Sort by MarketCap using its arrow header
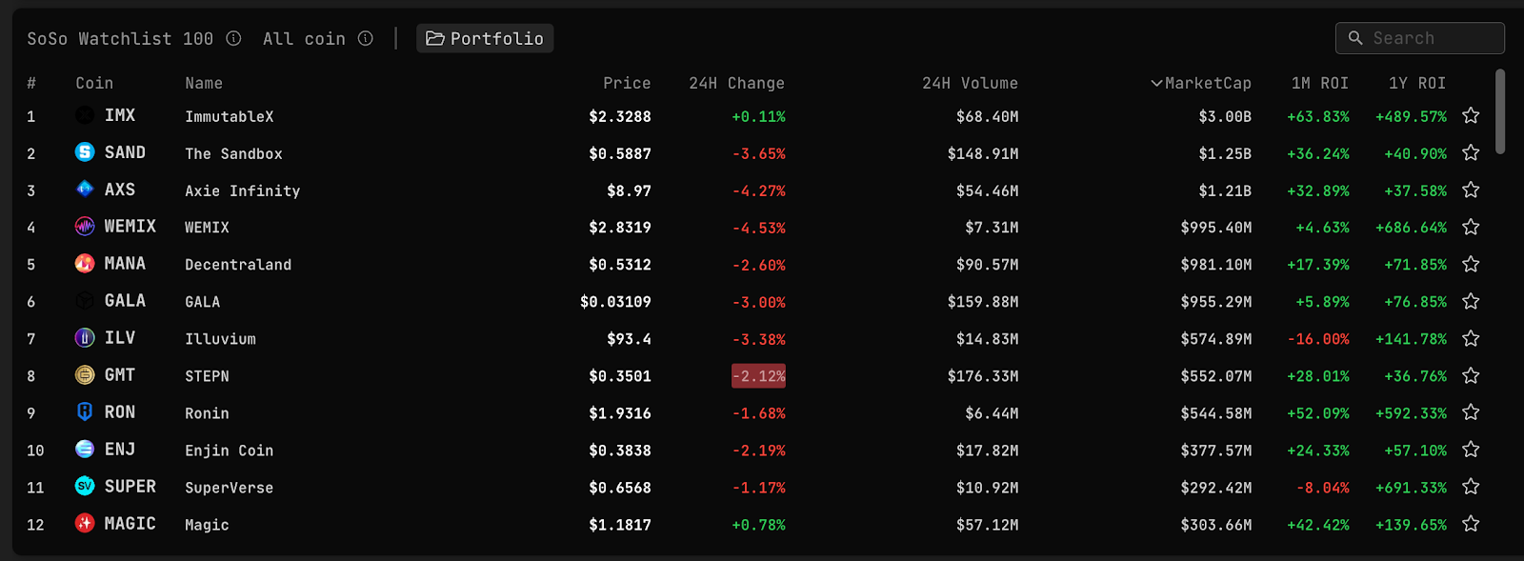This screenshot has width=1524, height=561. 1201,84
